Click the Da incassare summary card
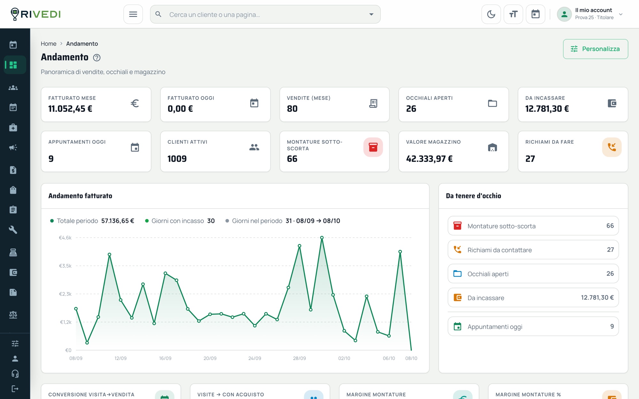The height and width of the screenshot is (399, 639). coord(573,104)
